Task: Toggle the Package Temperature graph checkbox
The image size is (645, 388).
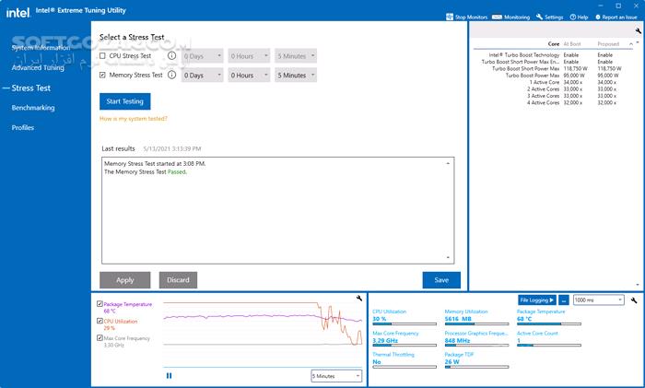Action: (x=100, y=303)
